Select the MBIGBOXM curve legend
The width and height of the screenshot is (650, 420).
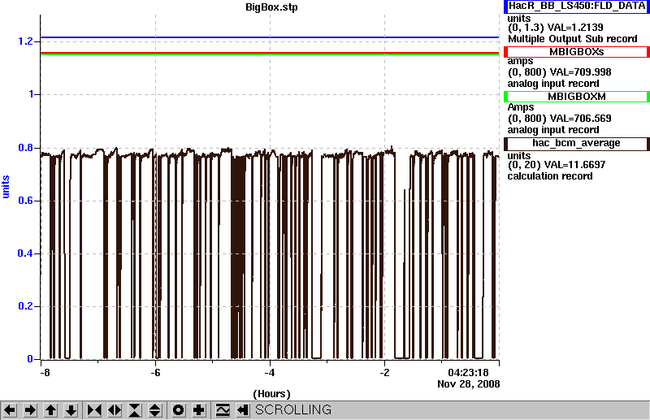(576, 97)
